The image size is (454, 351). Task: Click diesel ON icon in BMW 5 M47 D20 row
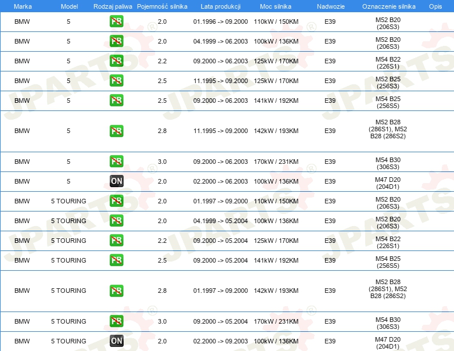click(x=116, y=181)
